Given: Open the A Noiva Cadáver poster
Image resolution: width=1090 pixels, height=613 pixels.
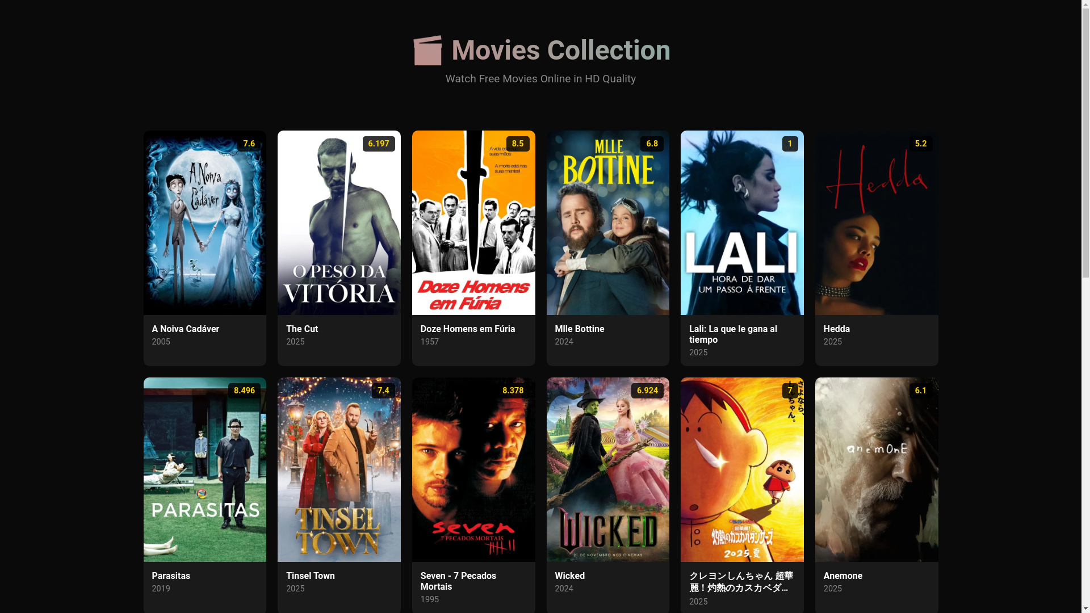Looking at the screenshot, I should click(x=204, y=222).
